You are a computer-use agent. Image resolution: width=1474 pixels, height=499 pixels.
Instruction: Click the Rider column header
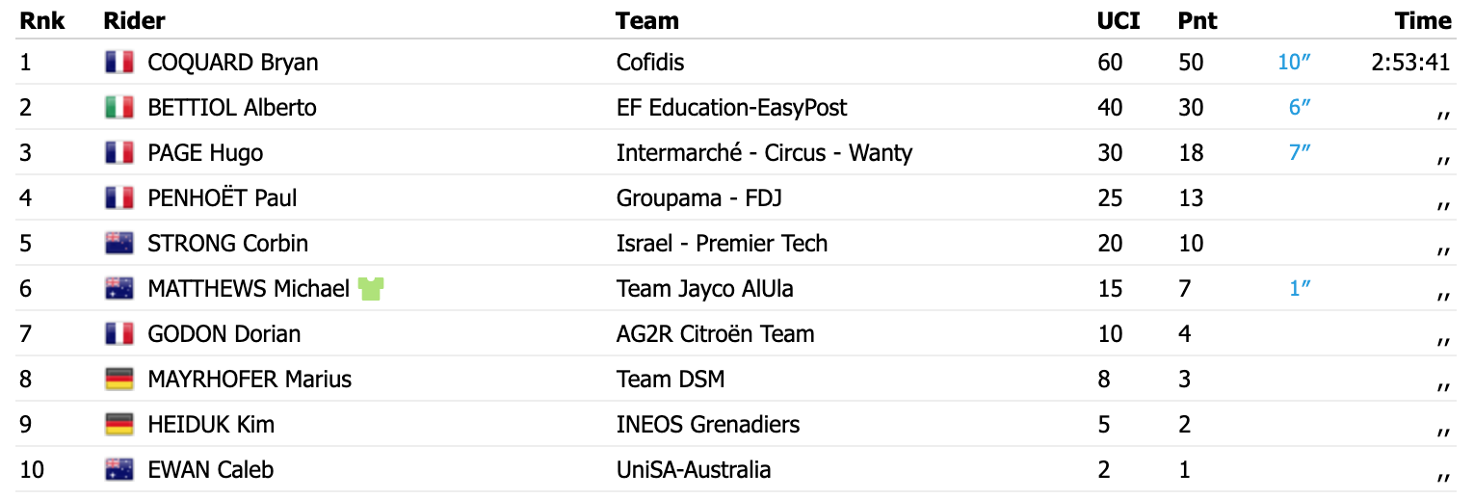click(134, 20)
